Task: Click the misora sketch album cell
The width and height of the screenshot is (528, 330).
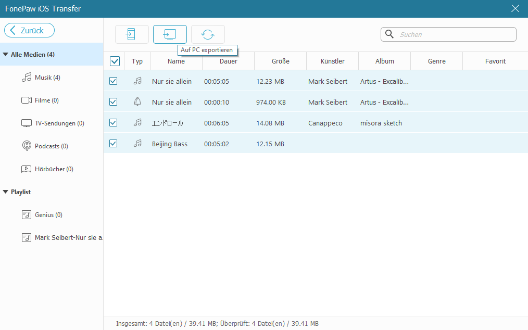Action: [x=381, y=123]
